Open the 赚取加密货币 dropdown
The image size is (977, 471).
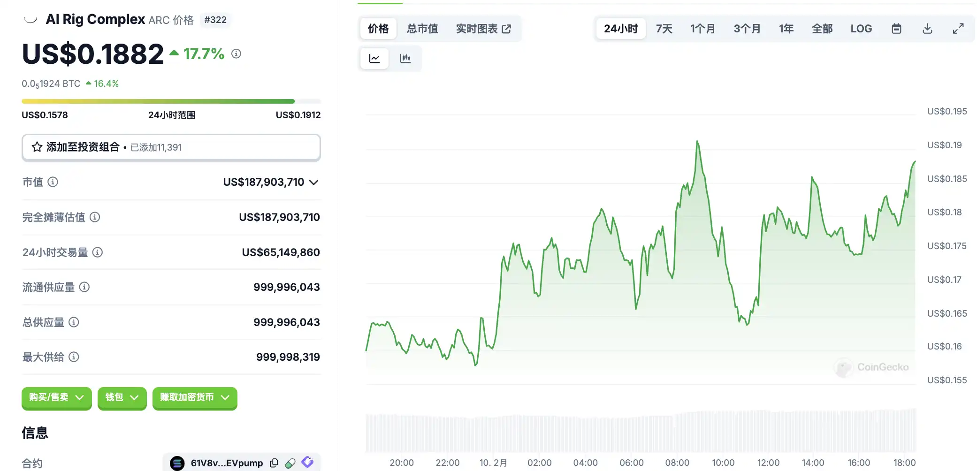click(195, 397)
